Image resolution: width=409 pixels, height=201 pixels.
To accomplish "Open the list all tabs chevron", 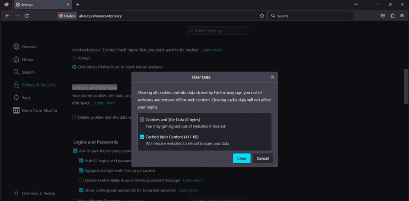I will (356, 4).
